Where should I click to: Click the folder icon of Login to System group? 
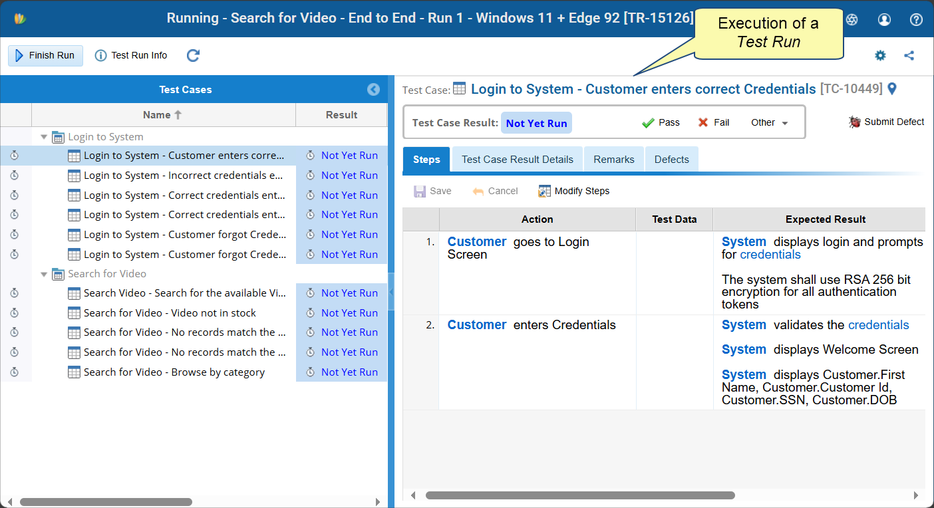click(58, 137)
